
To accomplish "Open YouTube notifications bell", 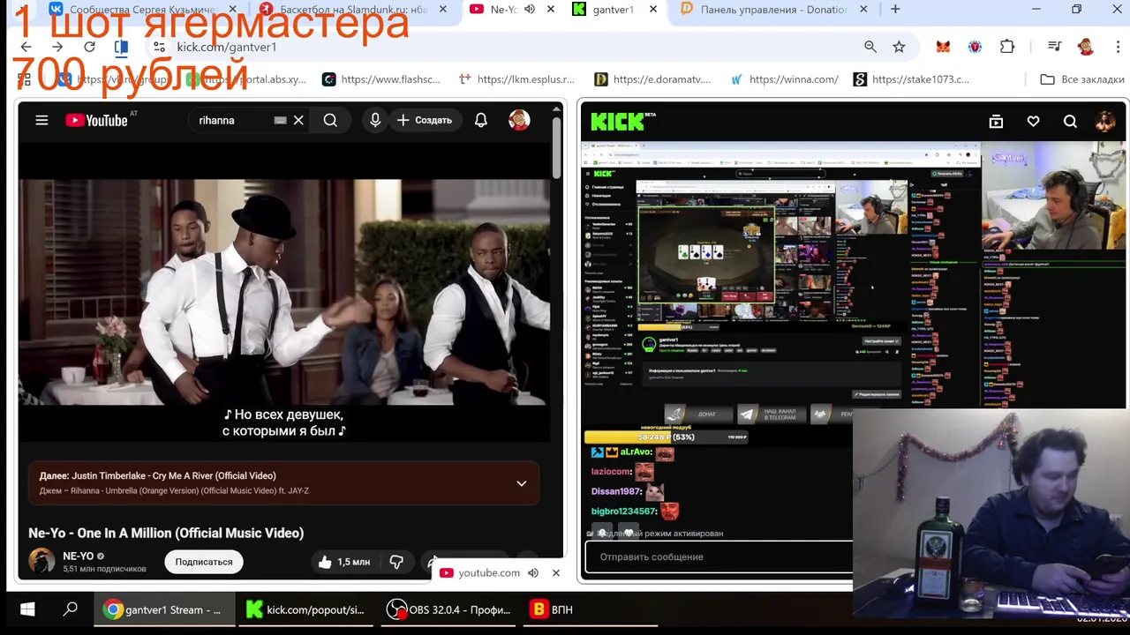I will (481, 120).
